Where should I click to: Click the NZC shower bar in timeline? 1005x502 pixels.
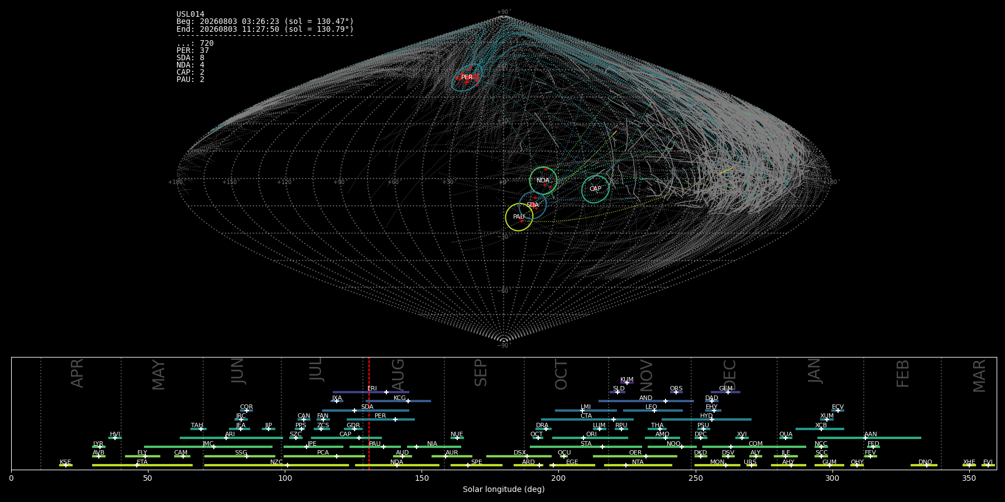(x=276, y=465)
